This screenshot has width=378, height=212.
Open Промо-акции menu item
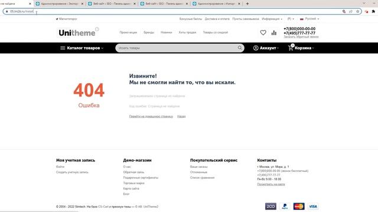pos(128,32)
